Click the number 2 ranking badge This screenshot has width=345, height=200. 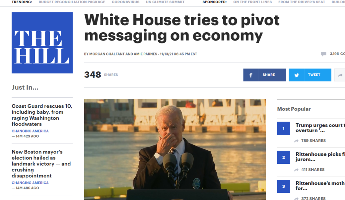click(283, 157)
